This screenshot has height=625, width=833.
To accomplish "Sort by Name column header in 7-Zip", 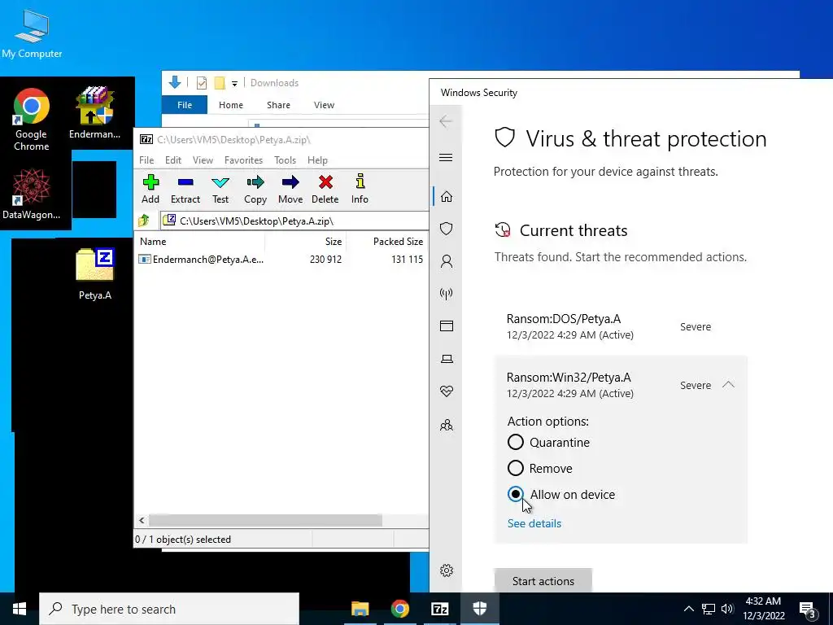I will coord(200,241).
